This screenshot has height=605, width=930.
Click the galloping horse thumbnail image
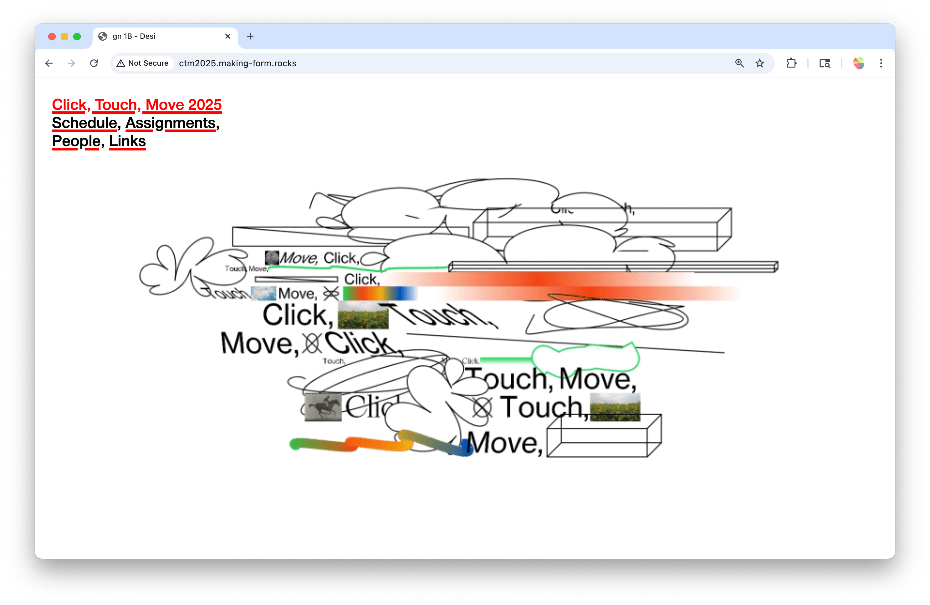(323, 407)
